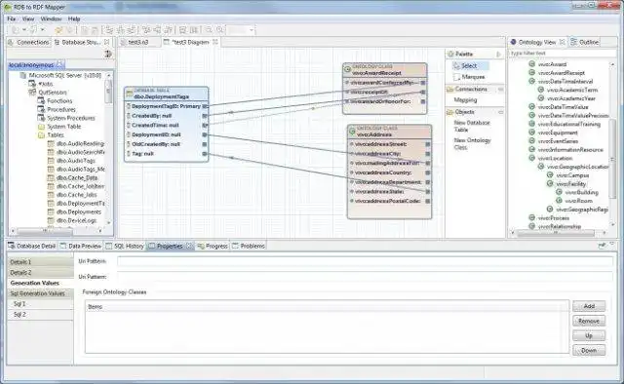Open the Progress tab
The image size is (624, 384).
(x=213, y=247)
